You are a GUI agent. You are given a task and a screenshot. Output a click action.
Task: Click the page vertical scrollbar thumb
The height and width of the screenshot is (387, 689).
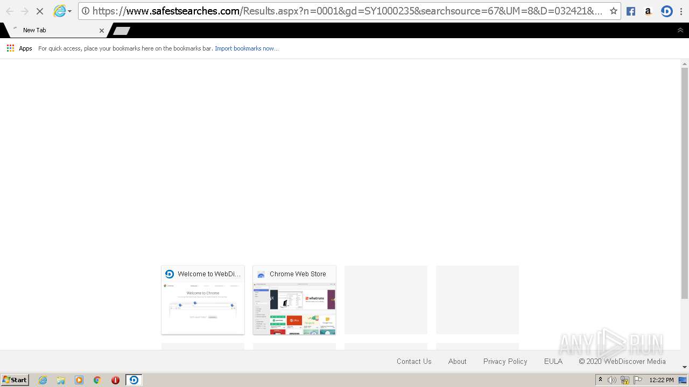pyautogui.click(x=685, y=183)
